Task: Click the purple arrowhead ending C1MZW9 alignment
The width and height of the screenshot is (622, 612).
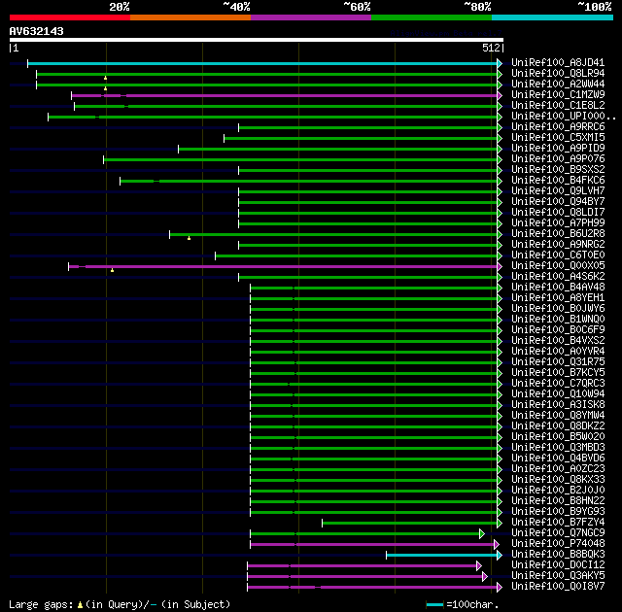Action: pyautogui.click(x=500, y=95)
